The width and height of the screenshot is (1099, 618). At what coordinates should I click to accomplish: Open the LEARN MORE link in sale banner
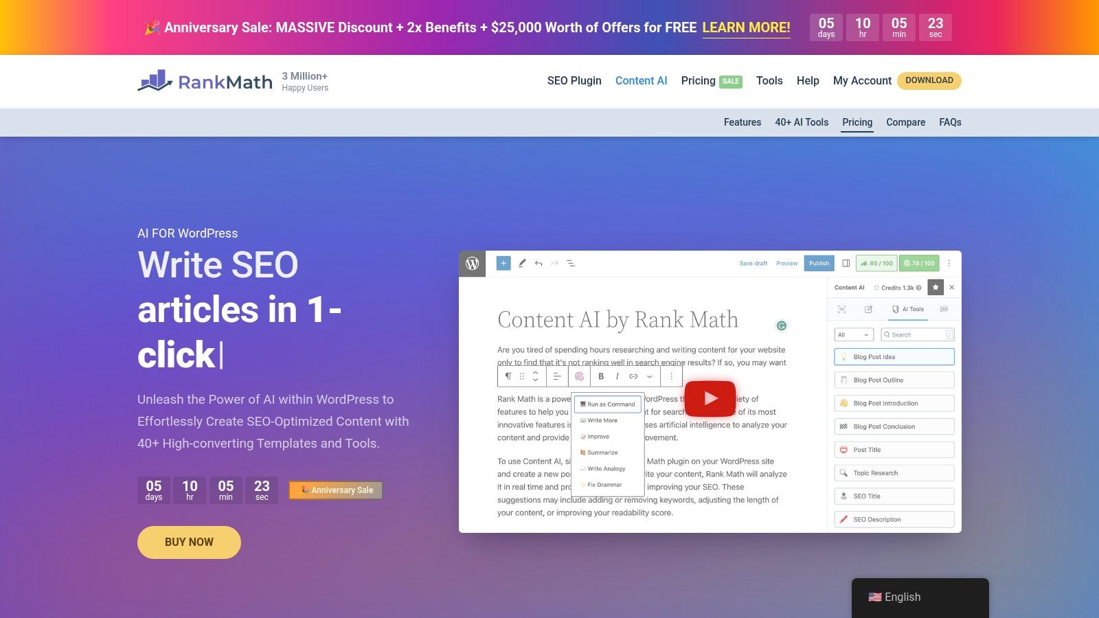point(746,28)
